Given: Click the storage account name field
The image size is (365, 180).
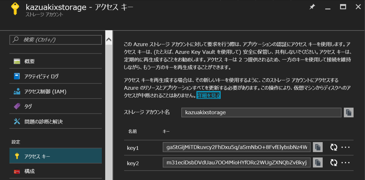Looking at the screenshot, I should tap(261, 112).
